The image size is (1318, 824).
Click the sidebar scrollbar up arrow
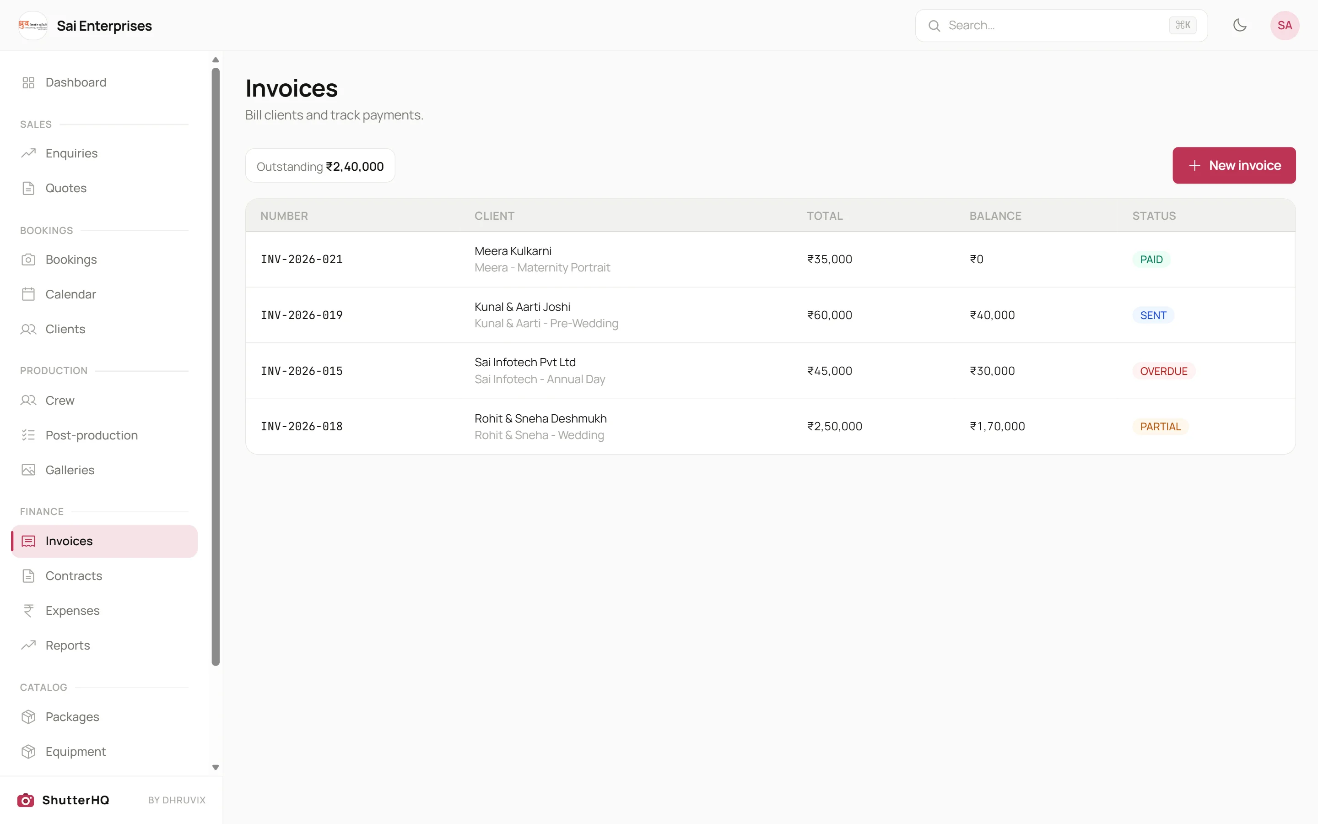(x=216, y=60)
